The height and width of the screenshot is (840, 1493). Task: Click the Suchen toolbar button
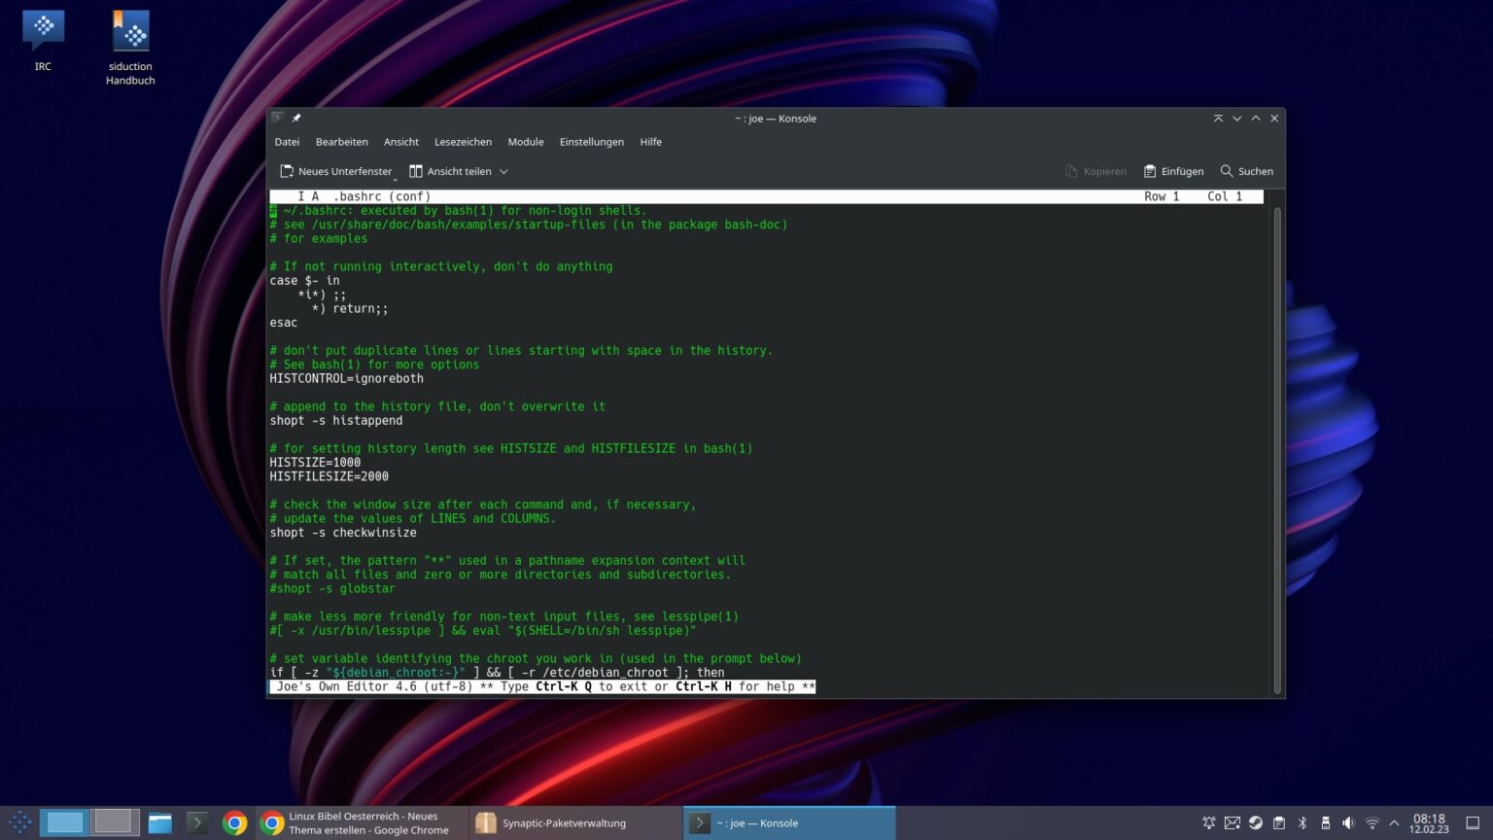click(x=1246, y=171)
